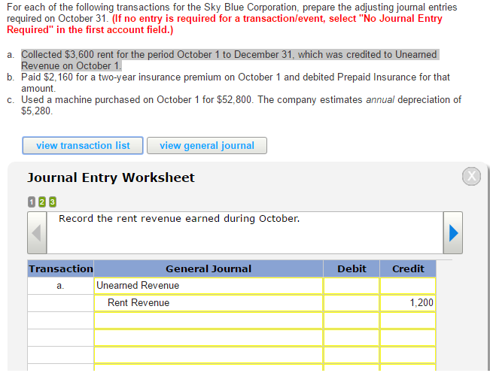Screen dimensions: 490x373
Task: Click the view transaction list button
Action: tap(83, 145)
